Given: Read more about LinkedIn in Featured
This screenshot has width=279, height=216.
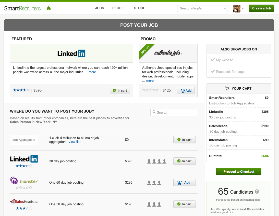Looking at the screenshot, I should click(x=92, y=72).
